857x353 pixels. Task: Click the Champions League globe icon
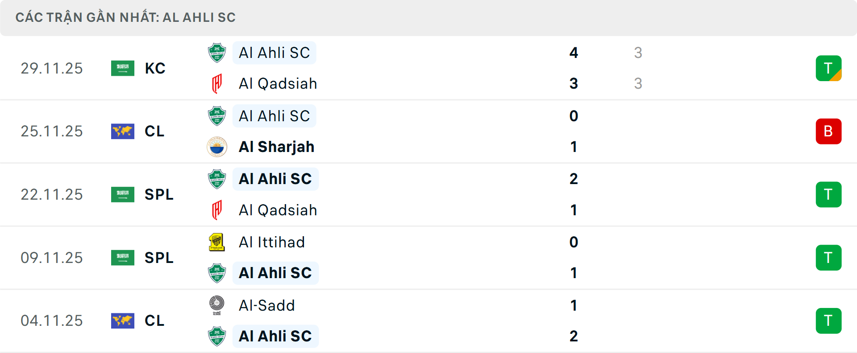point(123,131)
